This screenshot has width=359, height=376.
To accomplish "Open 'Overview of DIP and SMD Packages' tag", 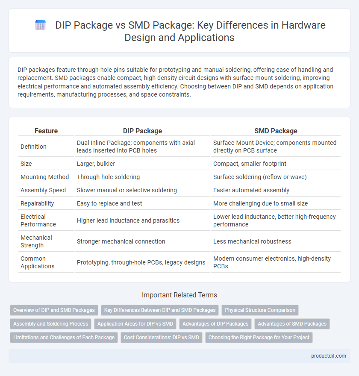I will 54,310.
